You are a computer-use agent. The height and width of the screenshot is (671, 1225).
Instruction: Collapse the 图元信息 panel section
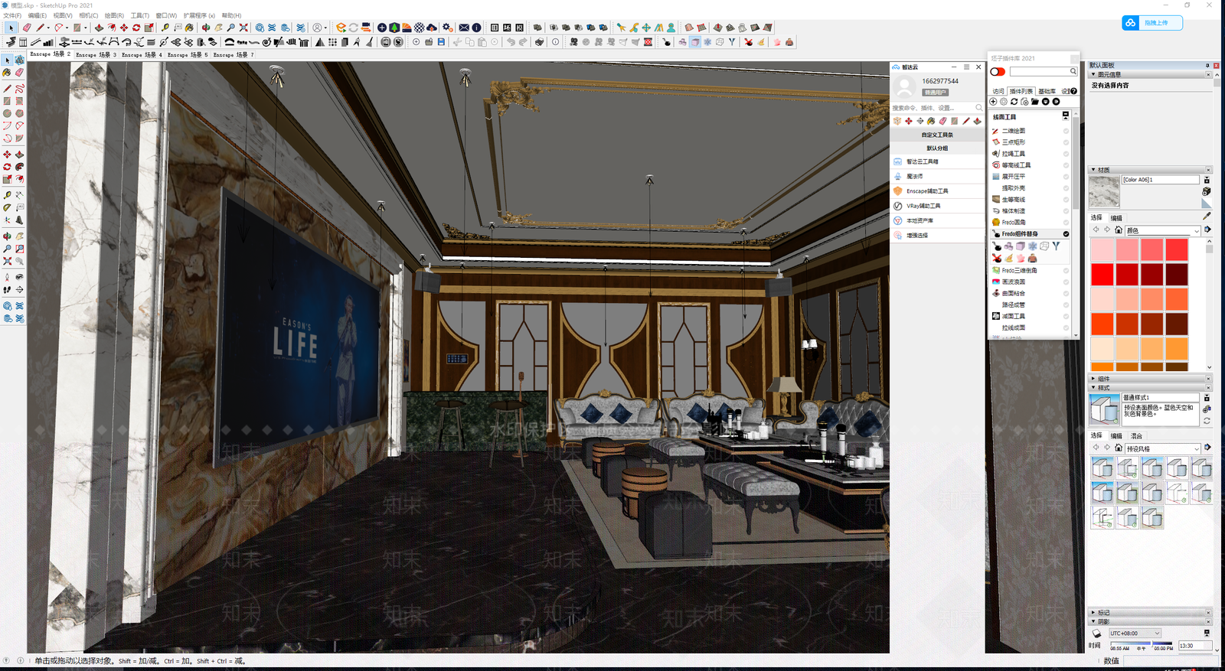point(1150,75)
